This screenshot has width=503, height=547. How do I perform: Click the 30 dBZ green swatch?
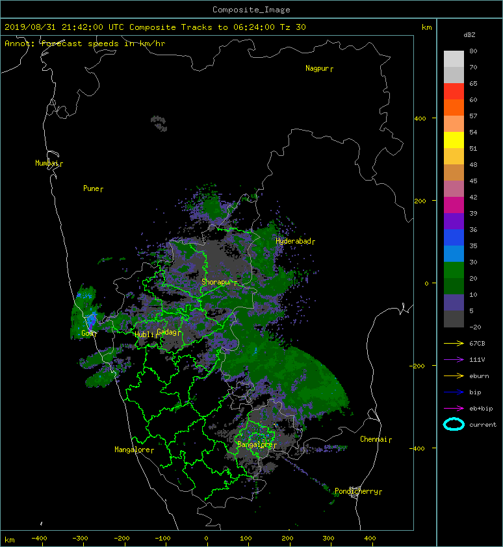pos(454,270)
